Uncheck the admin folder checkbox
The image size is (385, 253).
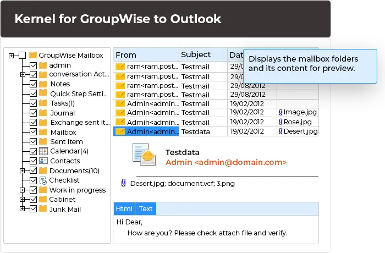click(x=34, y=65)
